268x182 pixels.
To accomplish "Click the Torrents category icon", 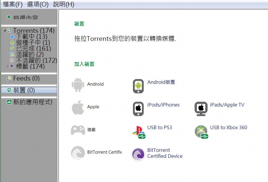I will [9, 31].
